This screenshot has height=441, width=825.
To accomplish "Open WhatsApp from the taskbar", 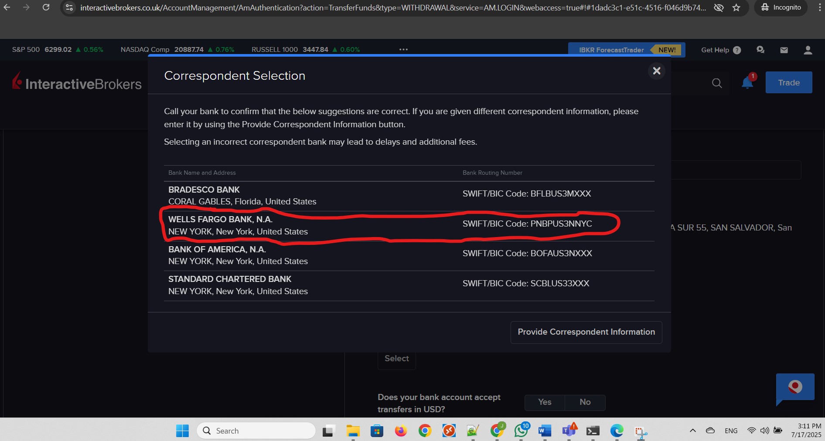I will 521,431.
